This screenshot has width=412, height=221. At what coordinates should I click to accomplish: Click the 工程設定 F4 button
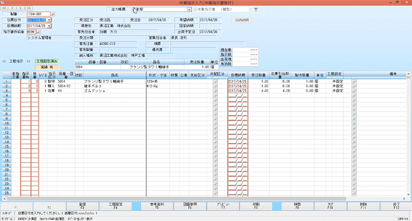(116, 206)
